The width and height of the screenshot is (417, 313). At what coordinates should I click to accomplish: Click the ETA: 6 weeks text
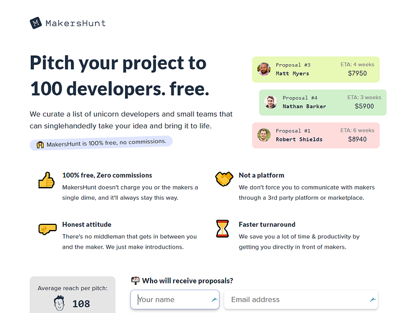point(357,130)
